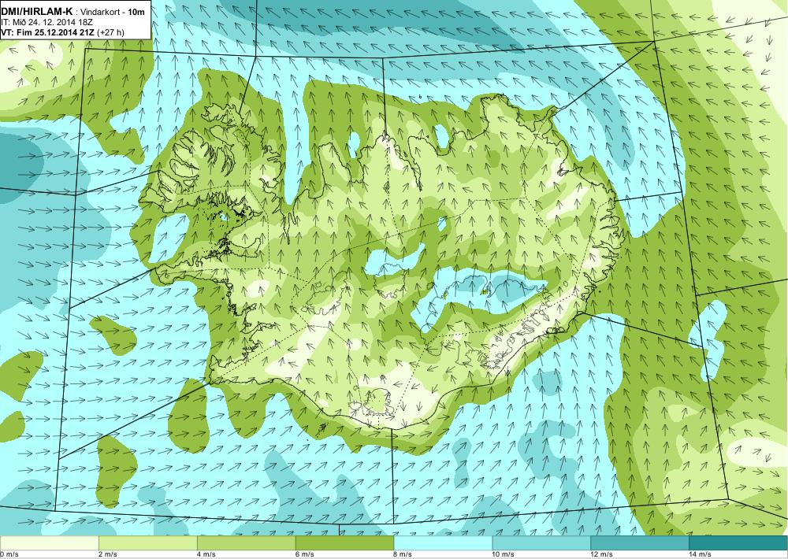Image resolution: width=788 pixels, height=559 pixels.
Task: Click the "VT: Fim 25.12.2014 21Z" valid time
Action: [48, 32]
